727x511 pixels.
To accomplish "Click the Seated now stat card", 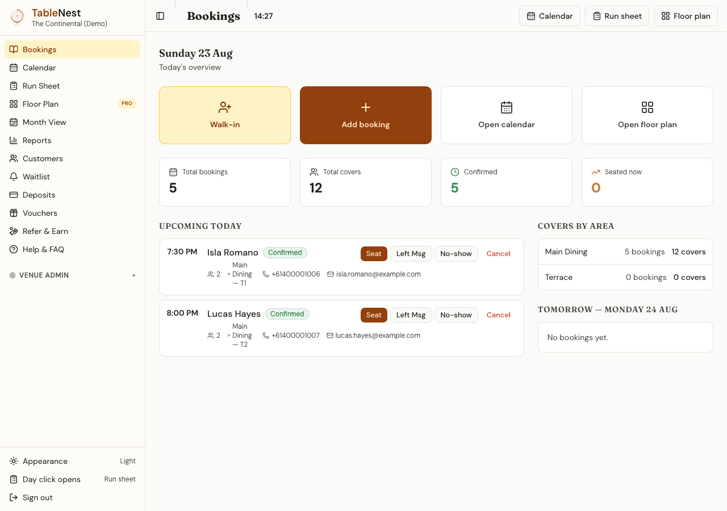I will point(647,182).
